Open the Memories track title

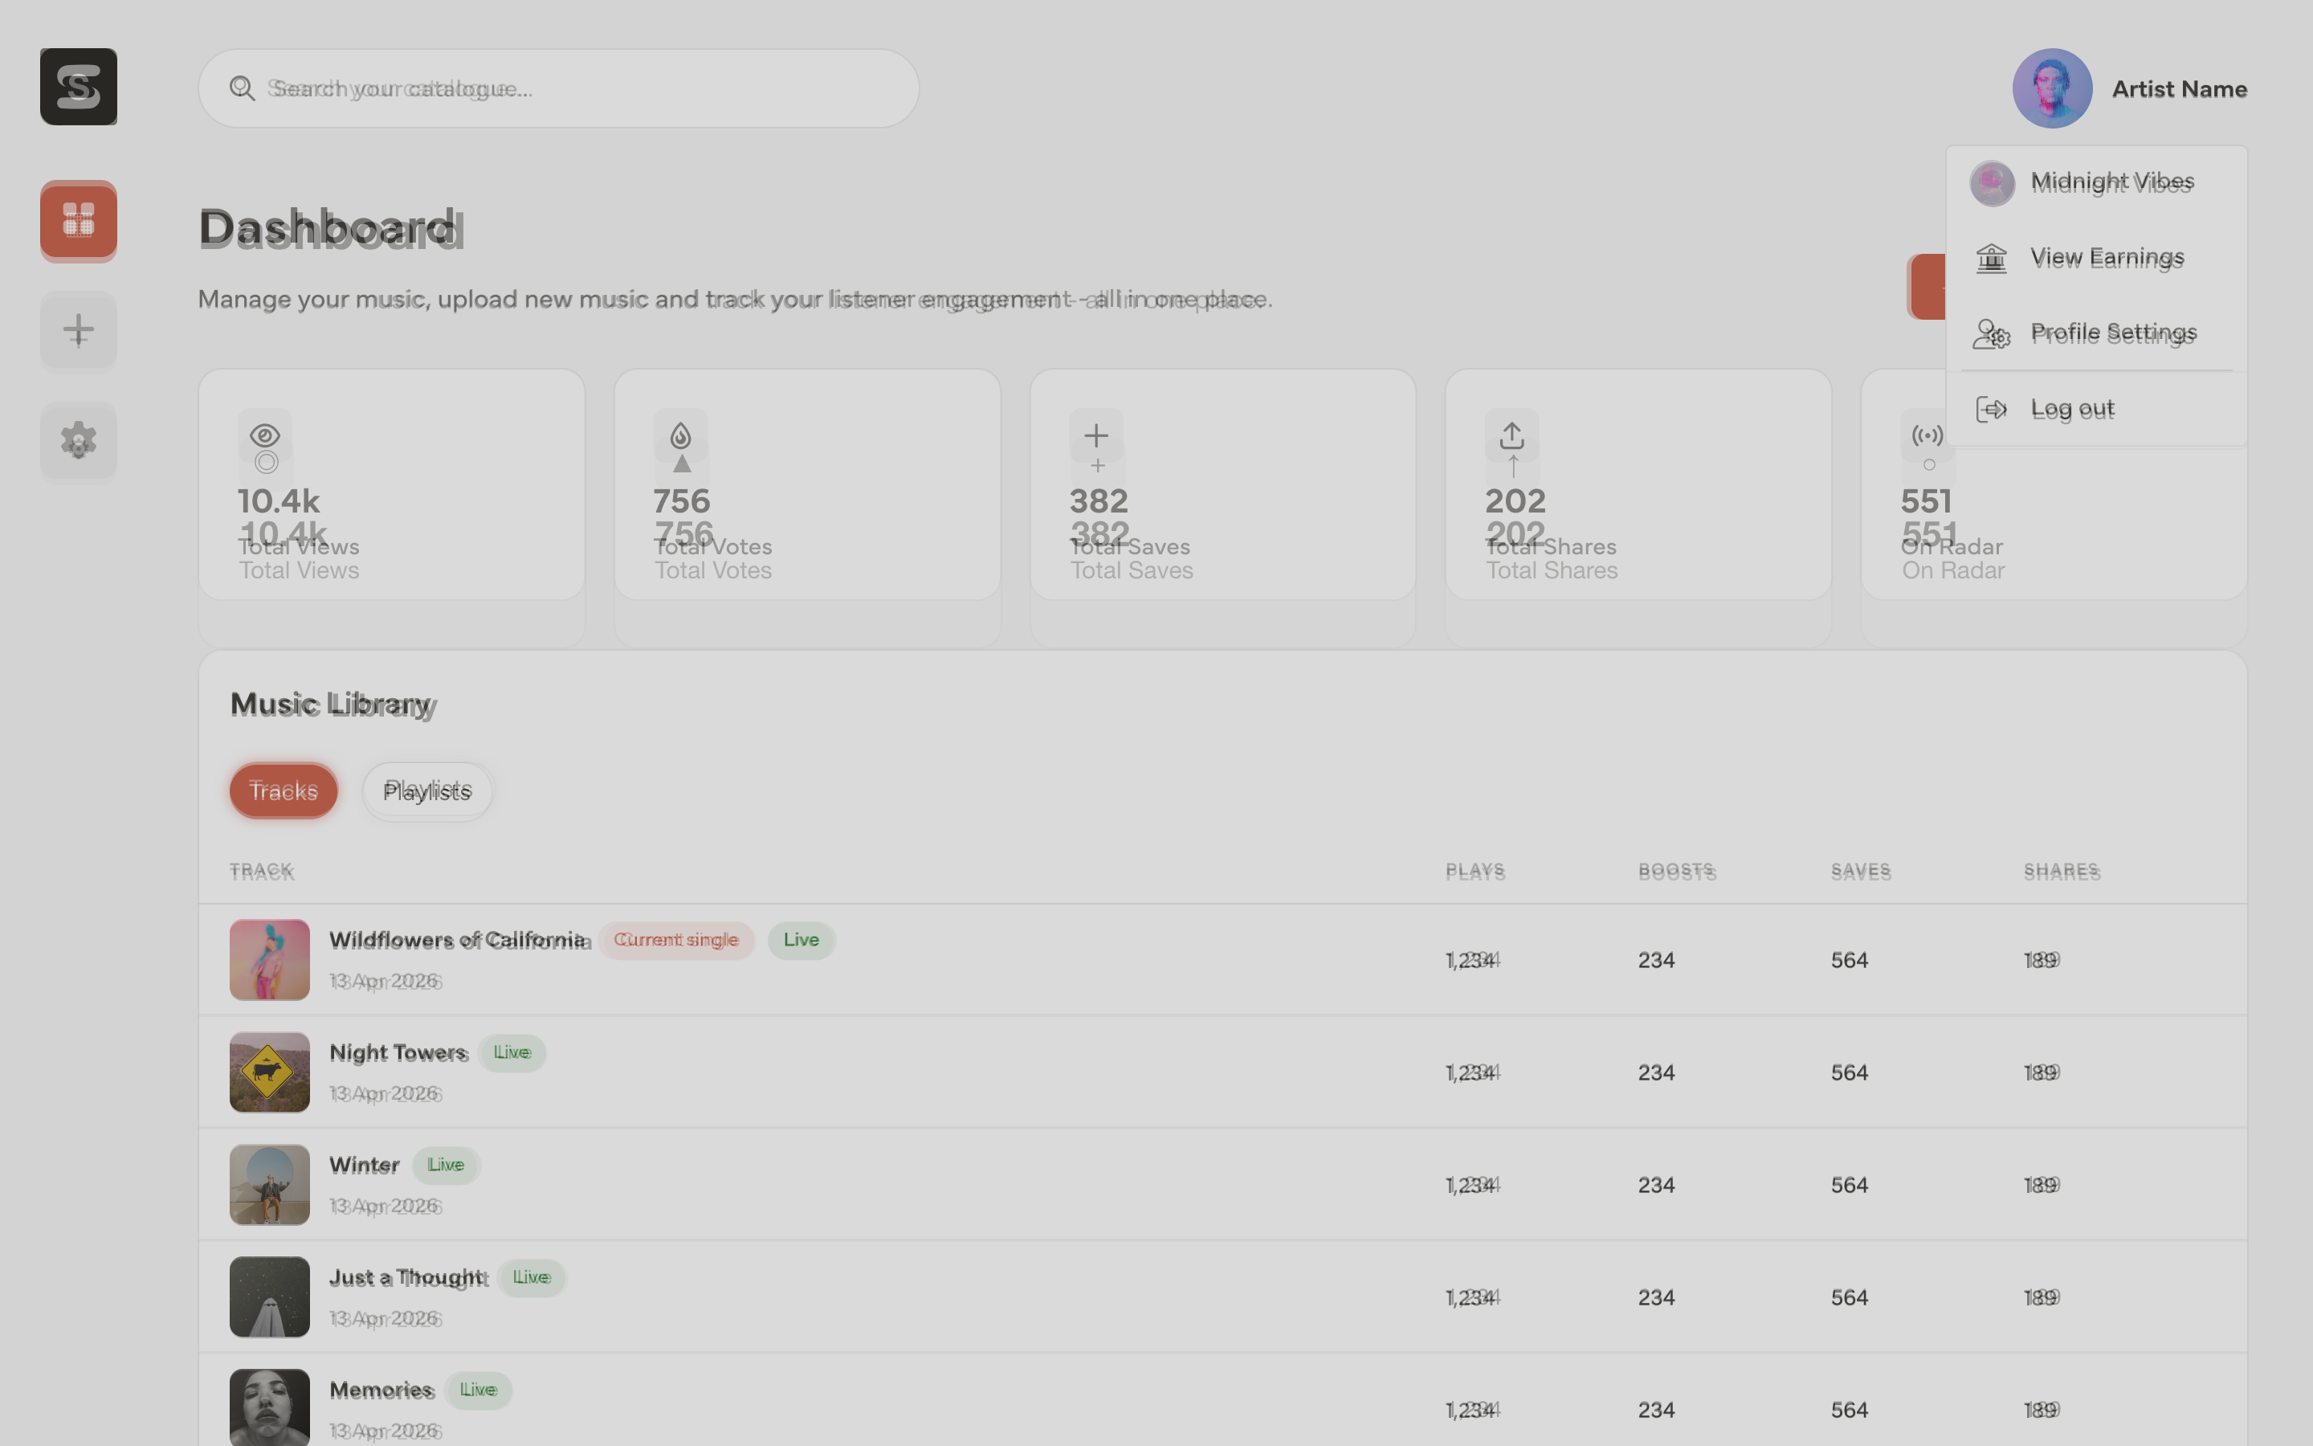[x=381, y=1390]
